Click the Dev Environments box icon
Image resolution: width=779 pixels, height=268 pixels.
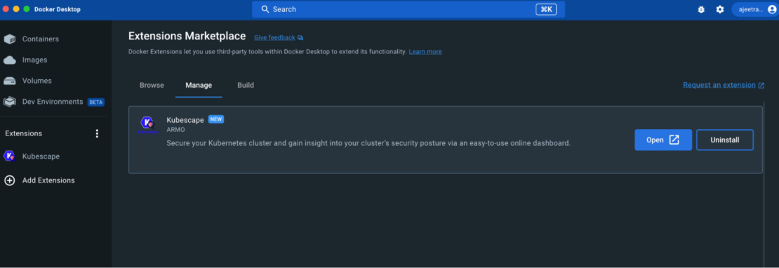pos(9,102)
